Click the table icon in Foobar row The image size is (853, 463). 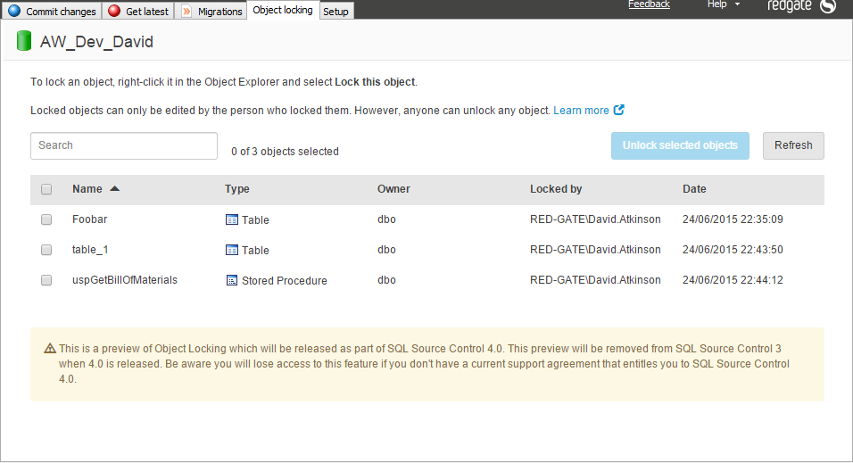click(x=232, y=219)
